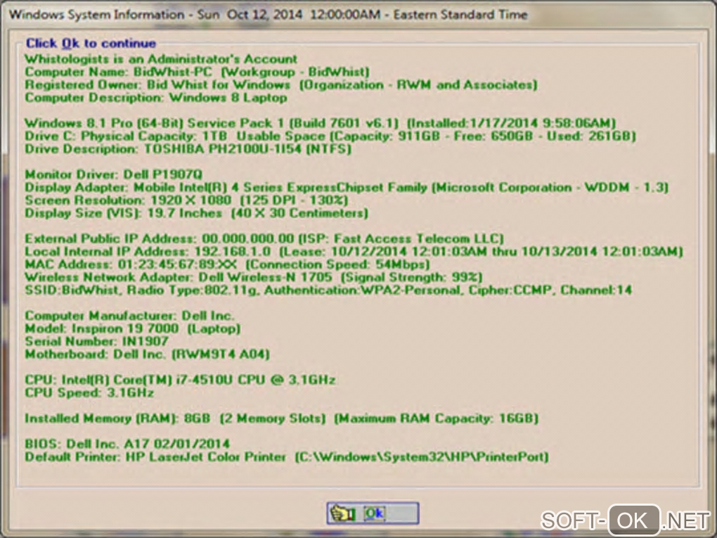Select the Motherboard Dell Inc. line

point(147,354)
